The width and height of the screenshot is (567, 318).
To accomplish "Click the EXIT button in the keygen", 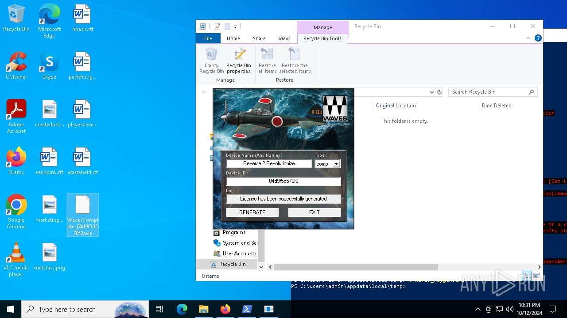I will click(x=314, y=212).
